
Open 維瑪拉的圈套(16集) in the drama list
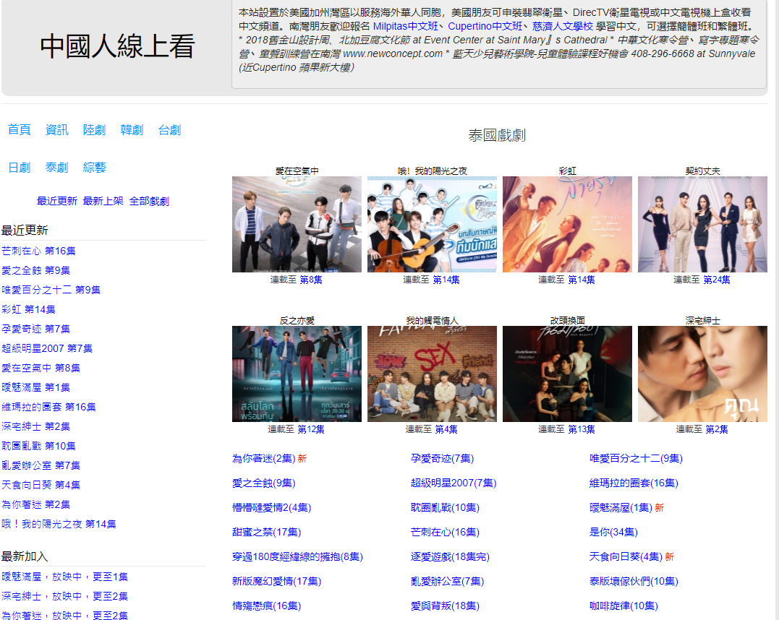coord(634,483)
